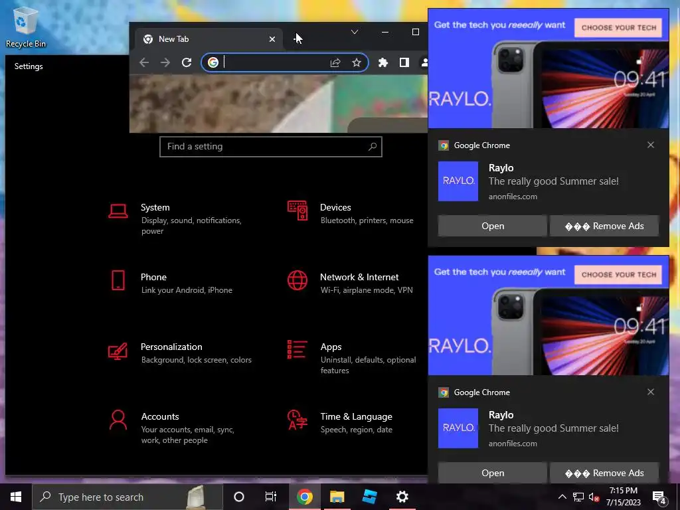Open Accounts settings category
Screen dimensions: 680x510
click(173, 428)
